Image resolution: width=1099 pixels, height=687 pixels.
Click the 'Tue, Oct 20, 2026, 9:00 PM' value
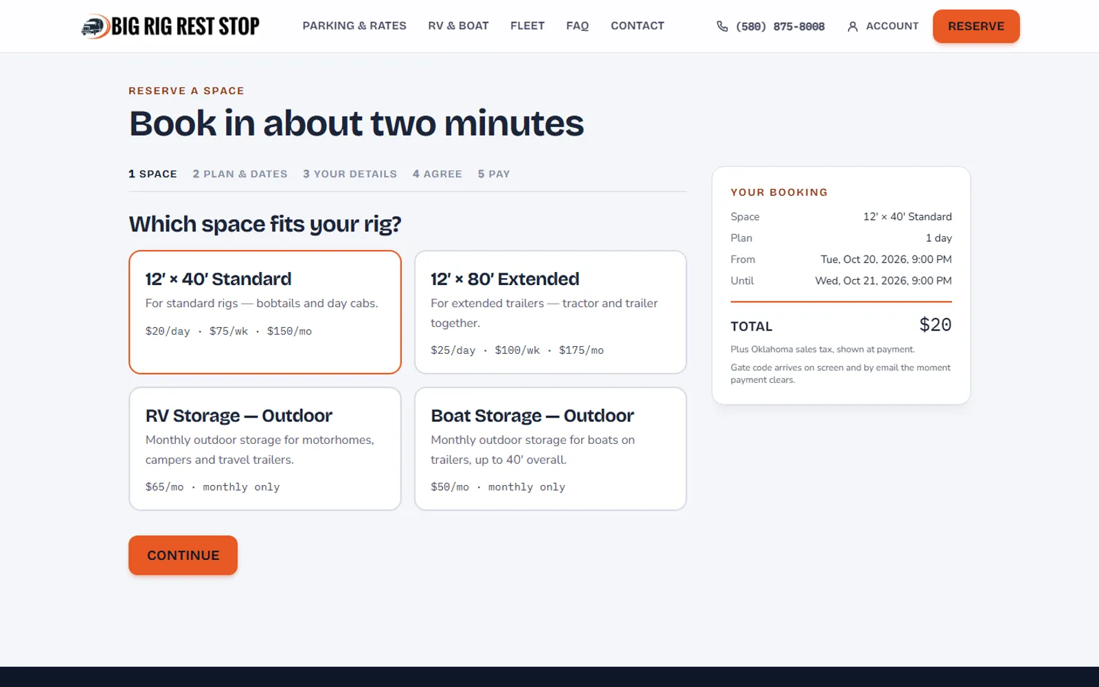(886, 259)
